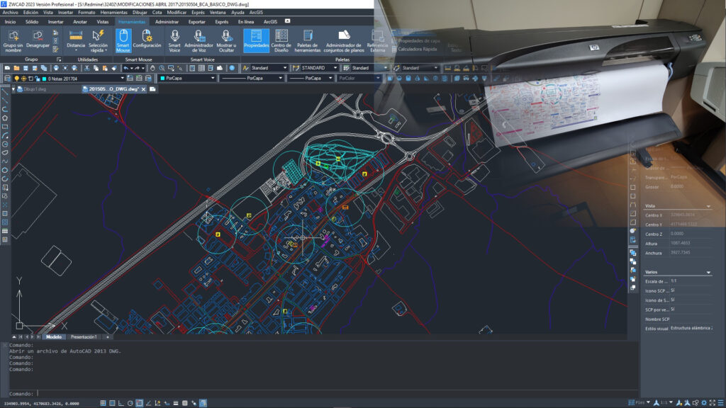Switch to the Exportar ribbon tab
The image size is (726, 408).
tap(197, 22)
